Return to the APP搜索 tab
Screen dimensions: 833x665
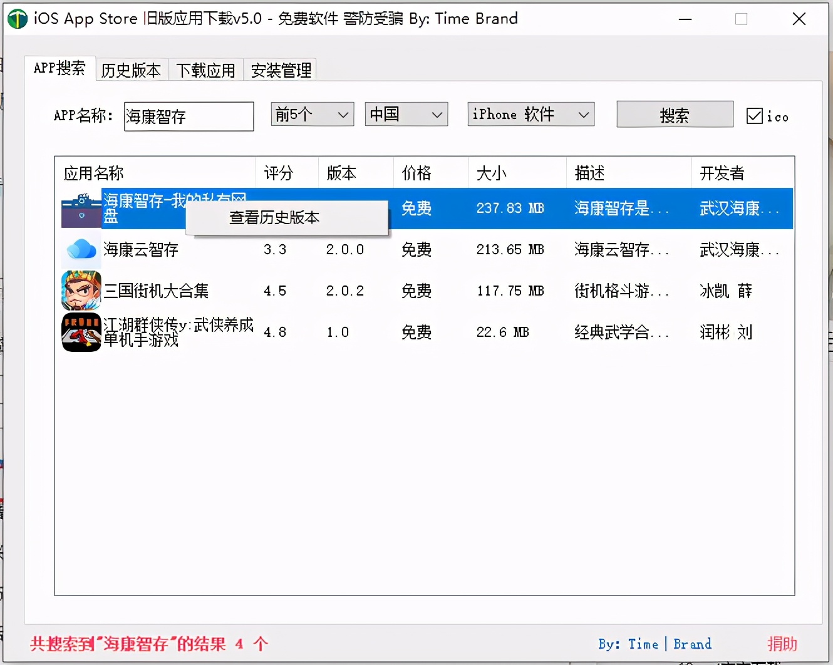coord(59,69)
